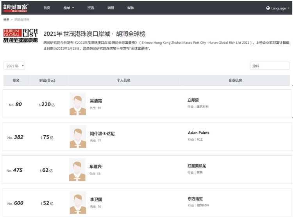Screen dimensions: 293x217
Task: Click the search field containing 涂料
Action: click(x=270, y=66)
